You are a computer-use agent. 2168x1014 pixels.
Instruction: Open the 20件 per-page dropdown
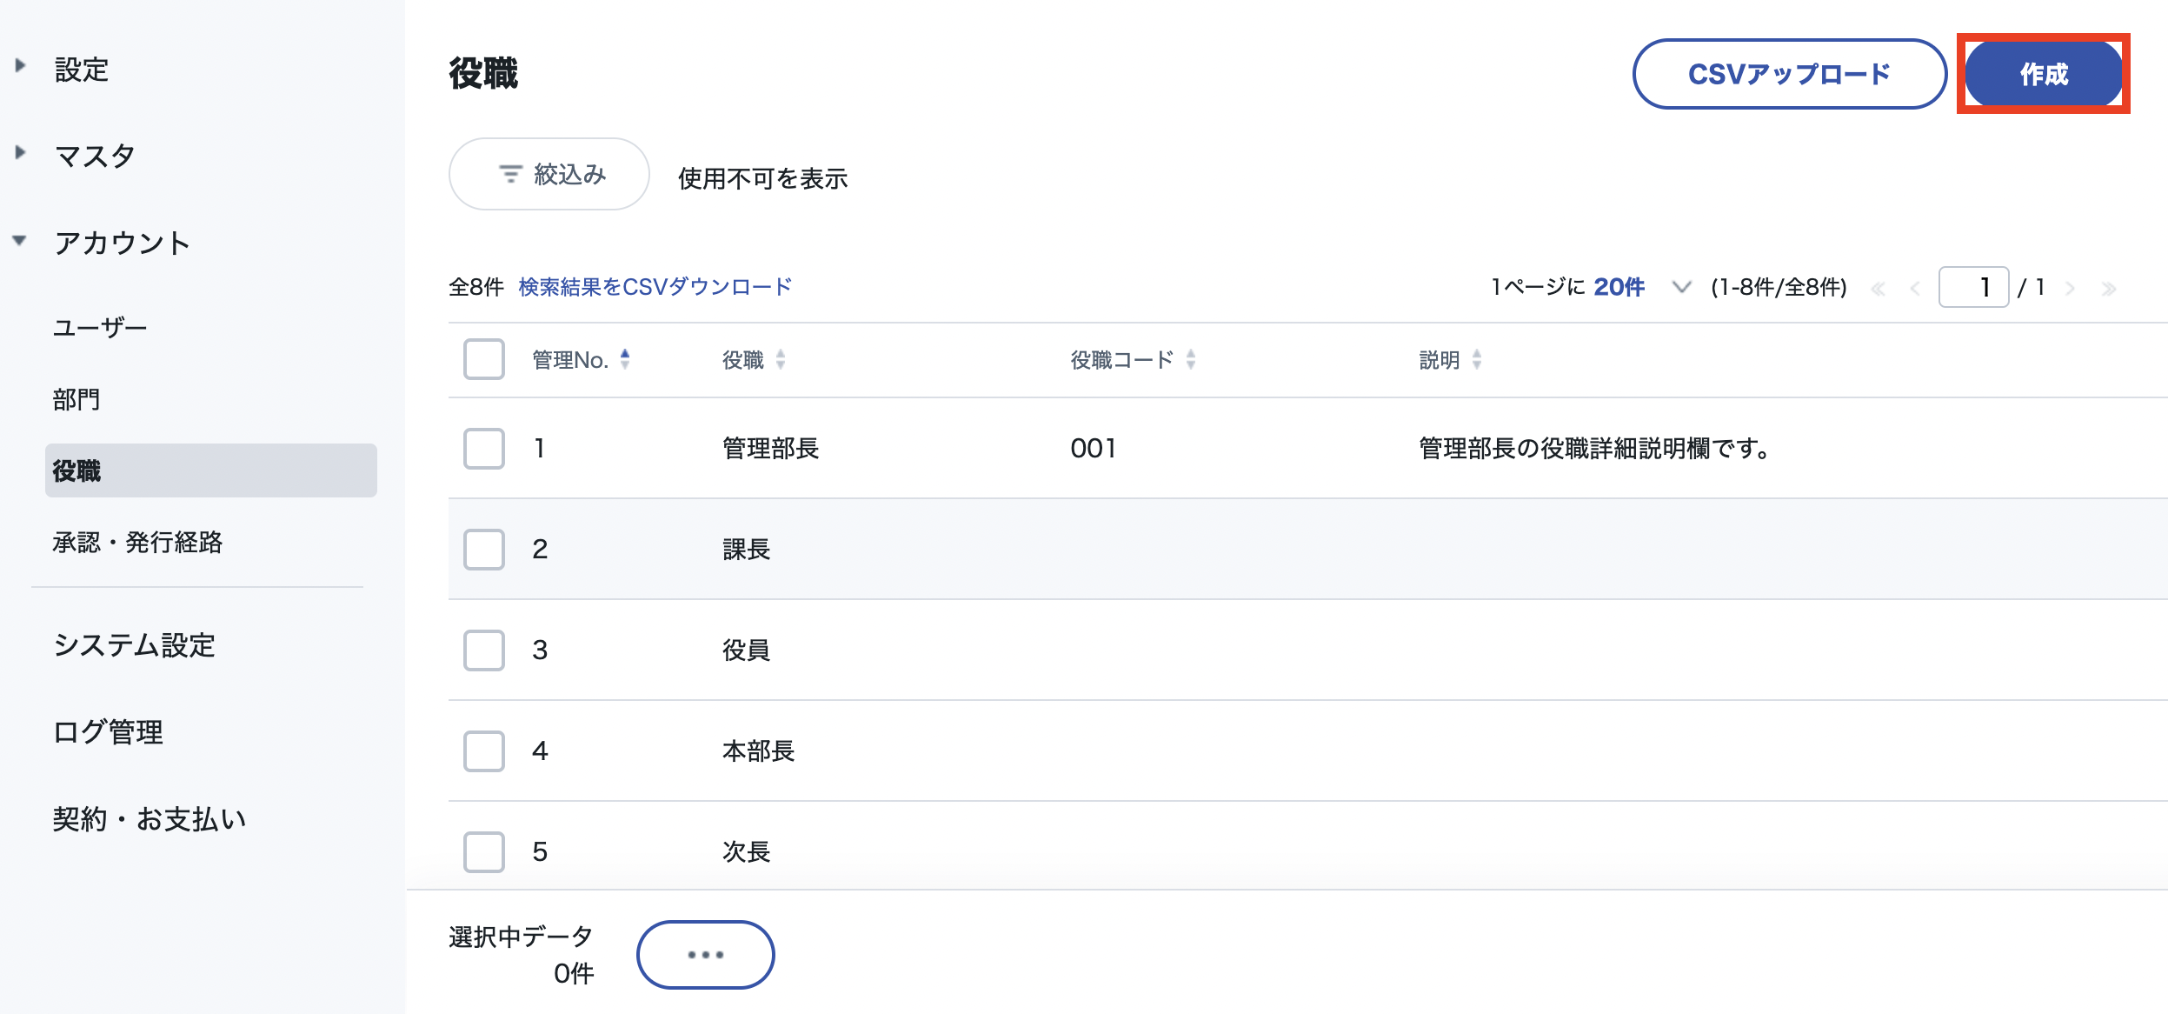(x=1642, y=287)
